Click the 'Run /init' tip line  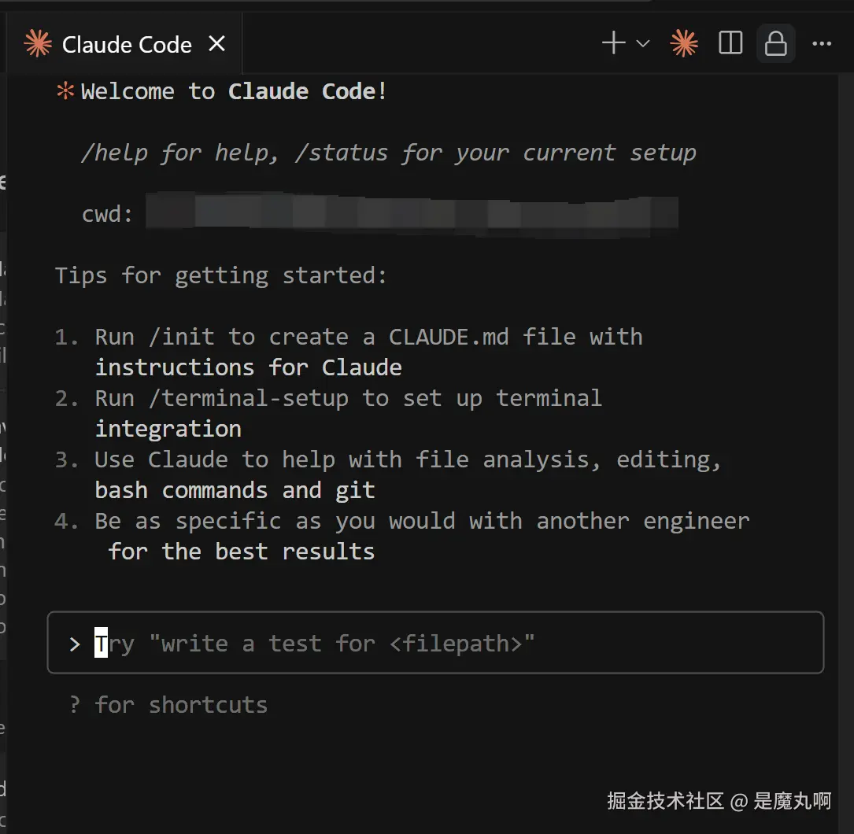[x=368, y=338]
